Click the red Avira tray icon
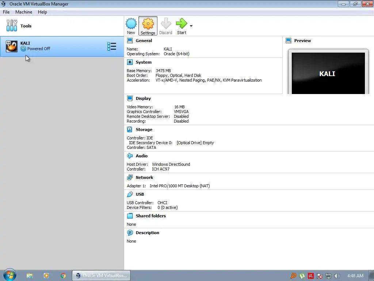This screenshot has width=374, height=281. [310, 276]
